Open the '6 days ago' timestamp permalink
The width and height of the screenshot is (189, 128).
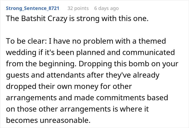pos(106,8)
